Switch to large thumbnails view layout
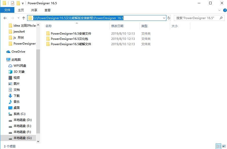Viewport: 227px width, 149px height. click(x=224, y=146)
